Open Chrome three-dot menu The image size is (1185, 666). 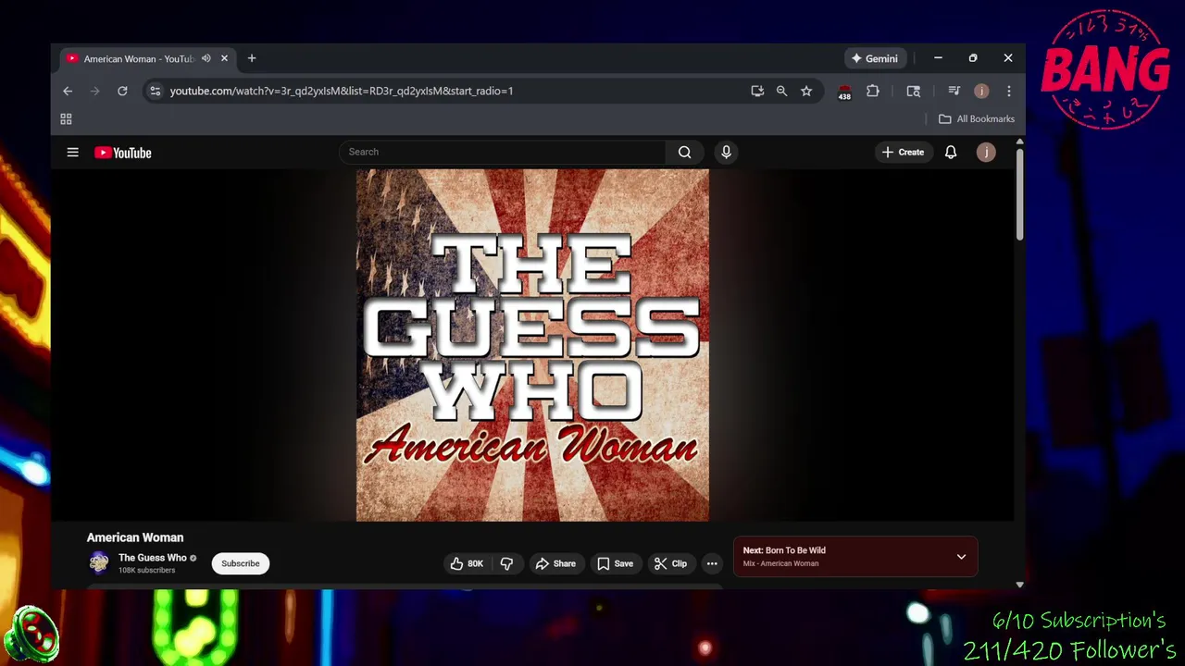coord(1008,91)
